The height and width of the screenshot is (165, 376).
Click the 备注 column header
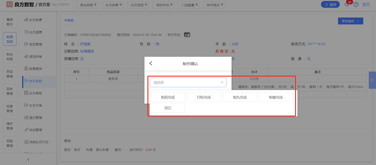[x=318, y=72]
